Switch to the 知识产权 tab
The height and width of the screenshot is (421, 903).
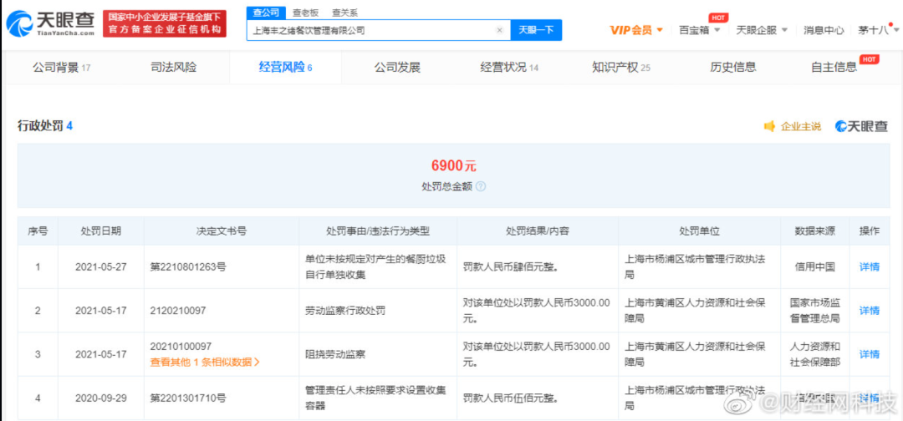(x=620, y=67)
